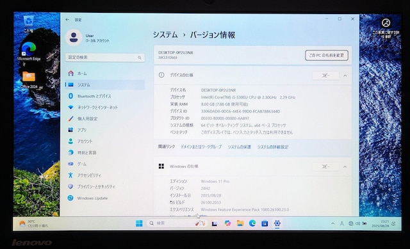Click この PC の名前を変更 button
The height and width of the screenshot is (249, 410).
click(x=326, y=56)
